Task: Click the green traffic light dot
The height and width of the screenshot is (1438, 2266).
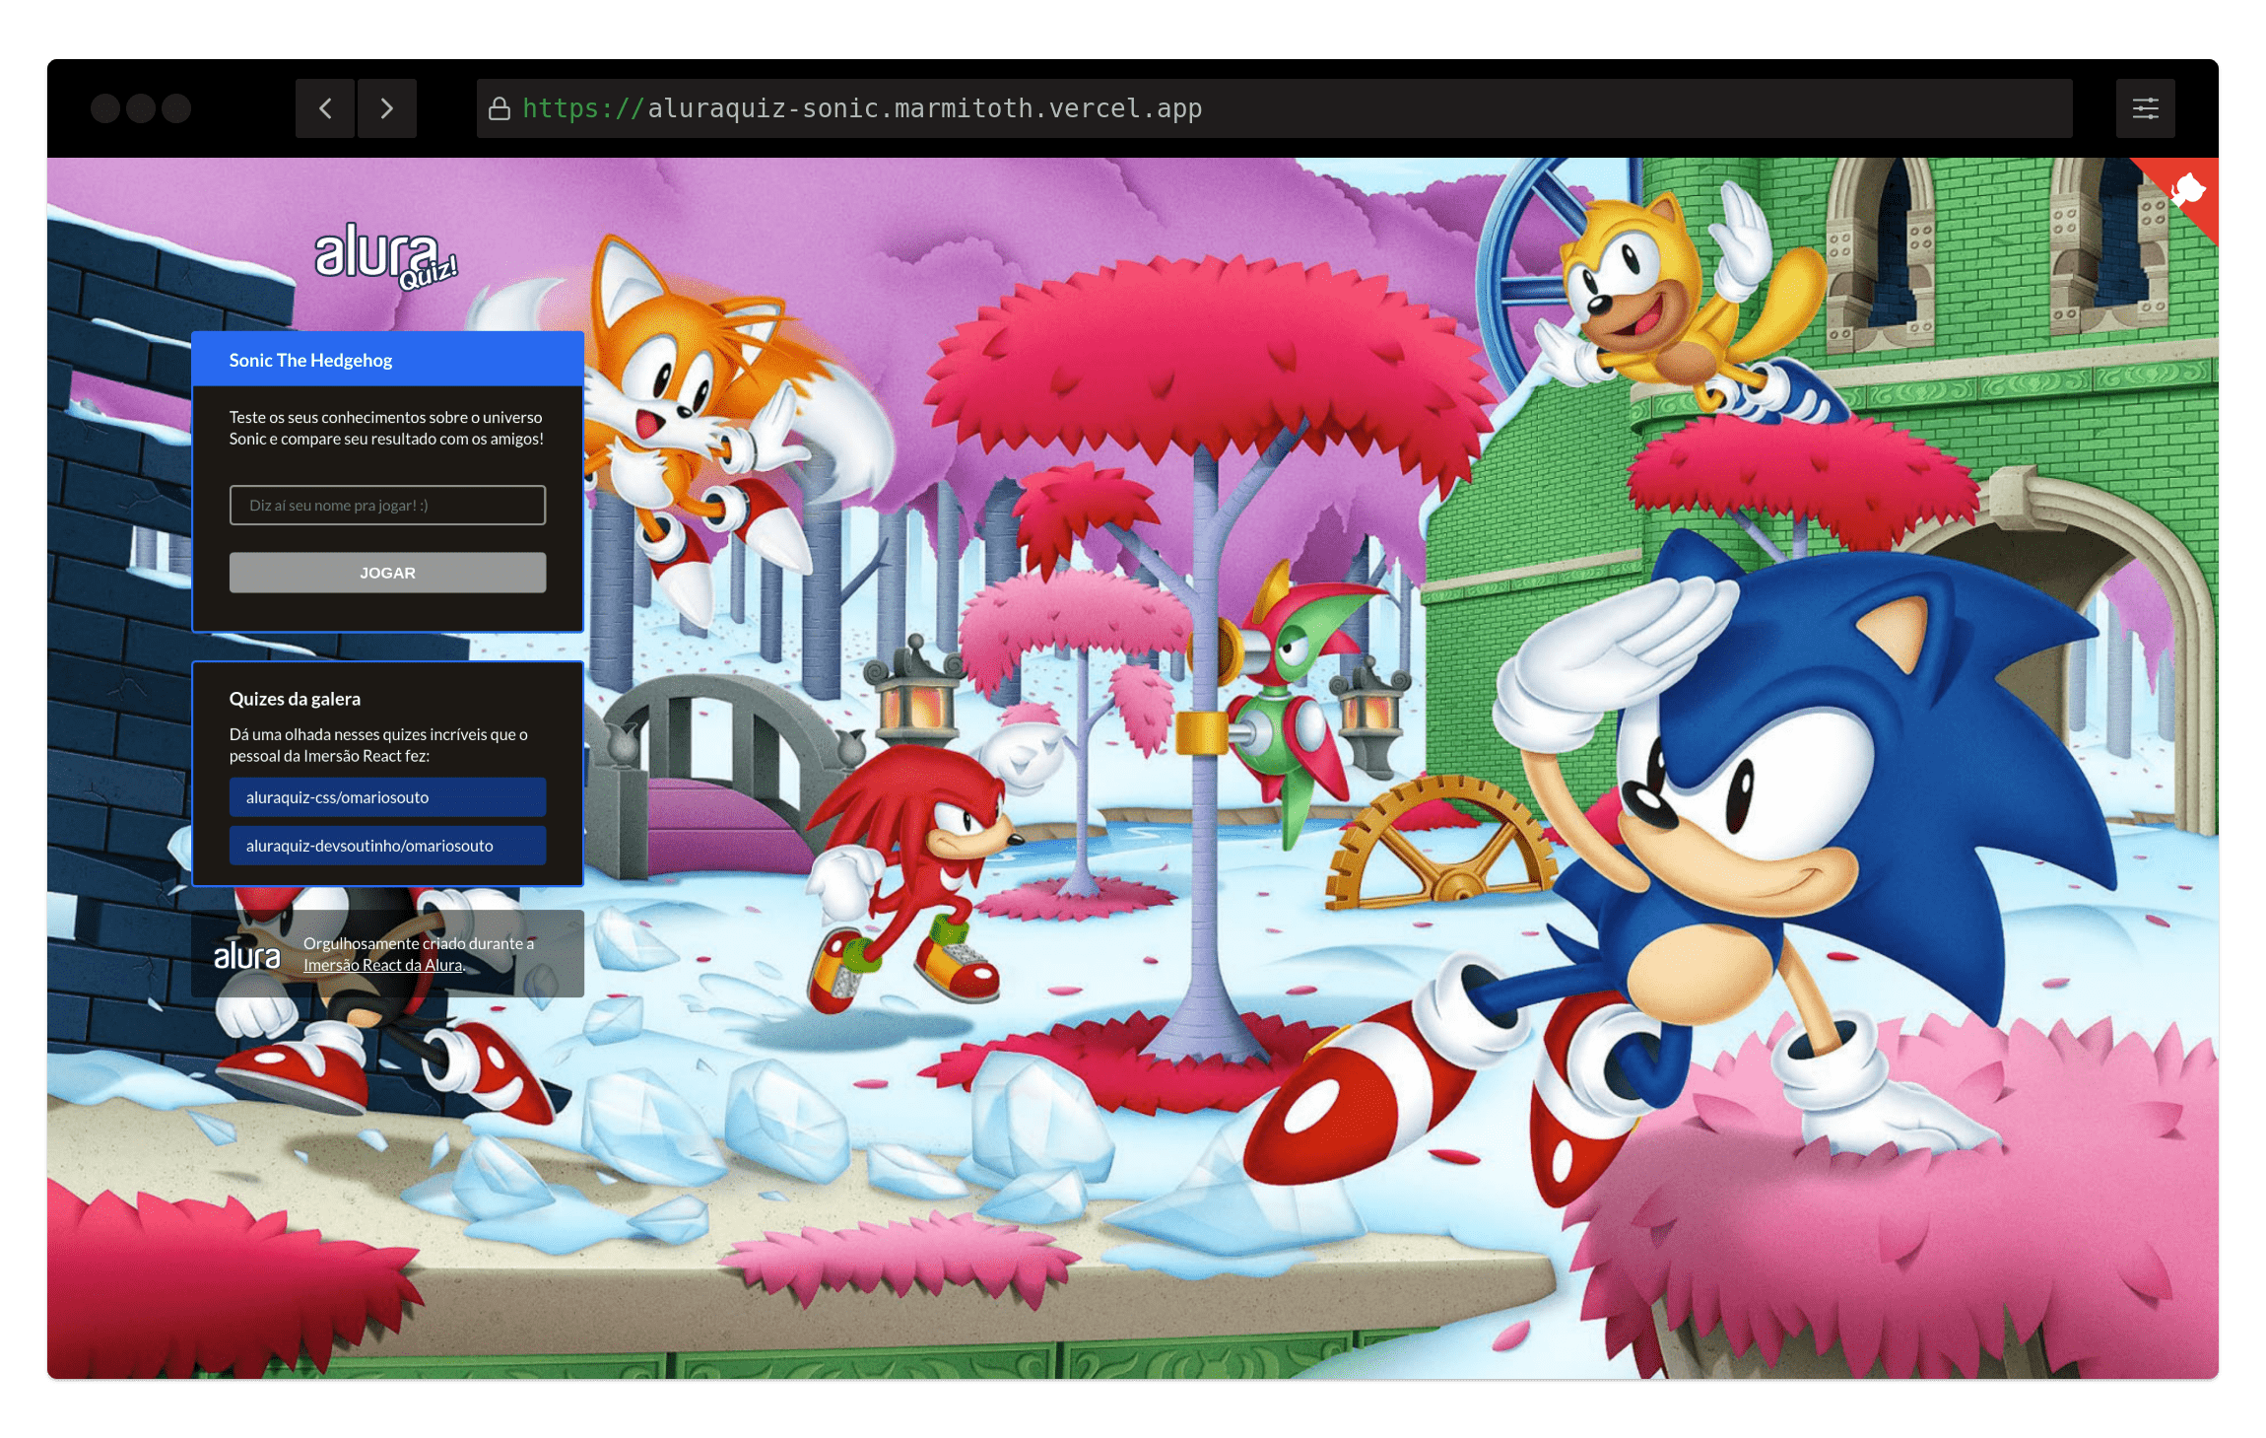Action: [176, 108]
